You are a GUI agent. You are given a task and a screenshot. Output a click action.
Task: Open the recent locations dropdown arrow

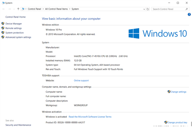click(14, 9)
